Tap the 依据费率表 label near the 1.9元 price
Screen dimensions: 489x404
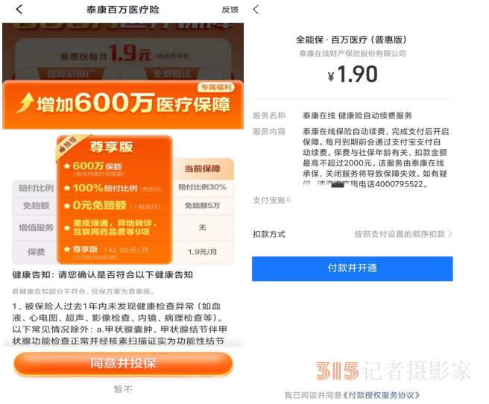click(173, 56)
